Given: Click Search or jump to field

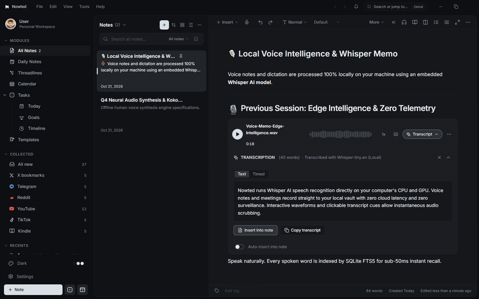Looking at the screenshot, I should (396, 6).
